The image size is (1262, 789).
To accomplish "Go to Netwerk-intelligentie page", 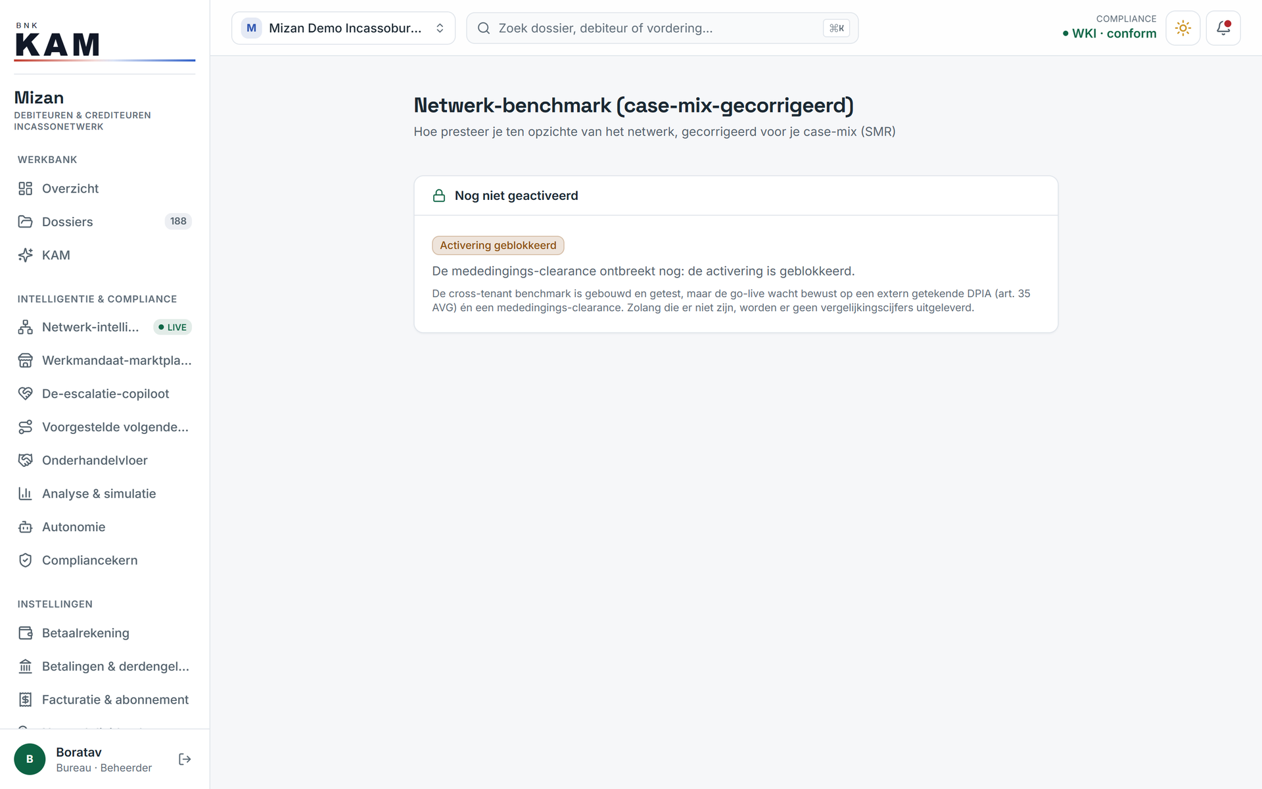I will click(105, 327).
